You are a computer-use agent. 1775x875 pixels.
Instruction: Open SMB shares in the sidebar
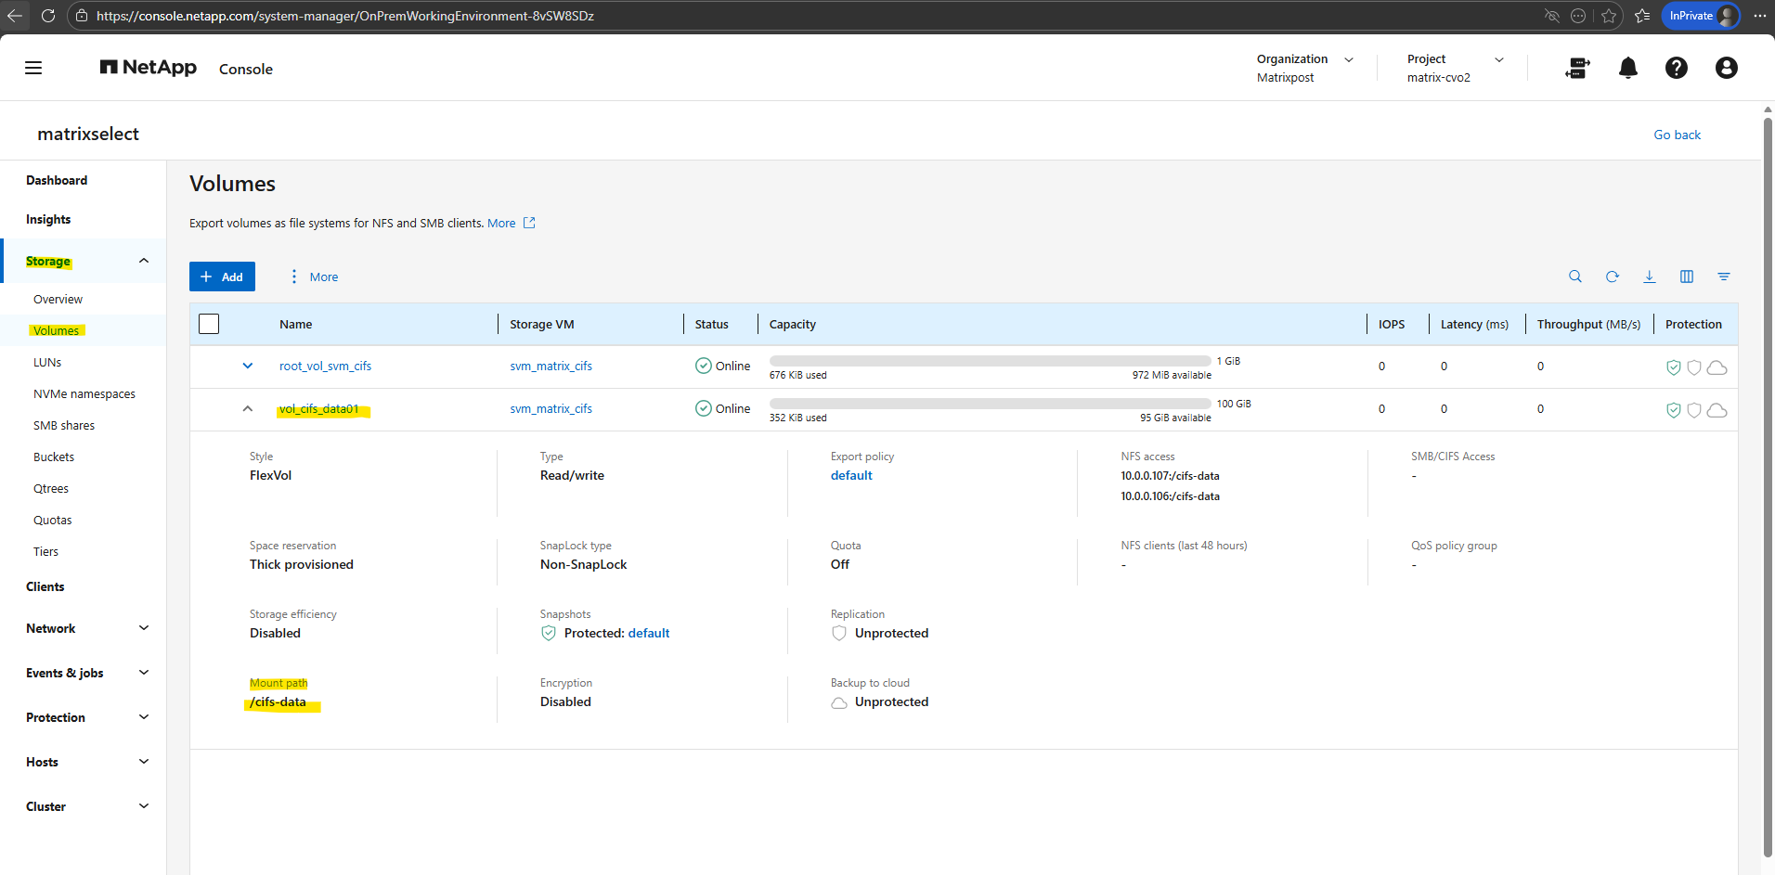tap(64, 425)
